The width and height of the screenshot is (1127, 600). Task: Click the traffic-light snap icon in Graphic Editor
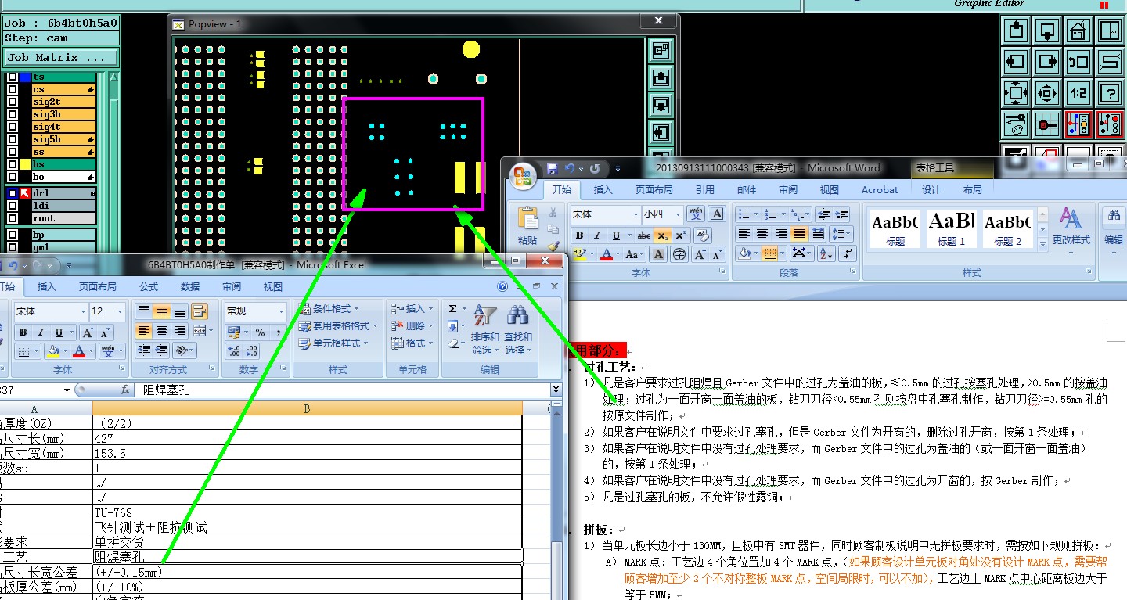pyautogui.click(x=1078, y=124)
